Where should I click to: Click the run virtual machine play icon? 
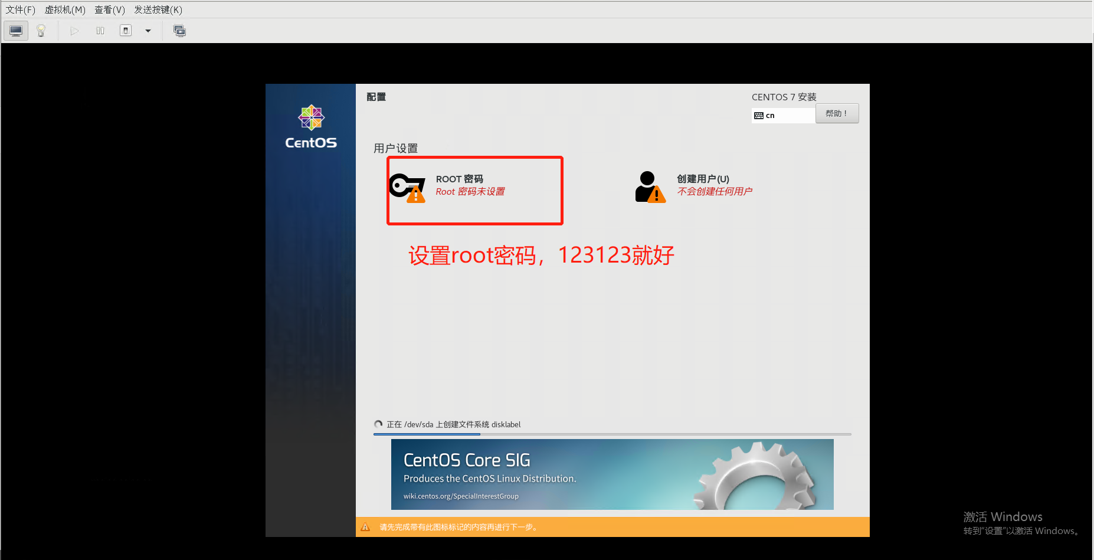[x=74, y=31]
